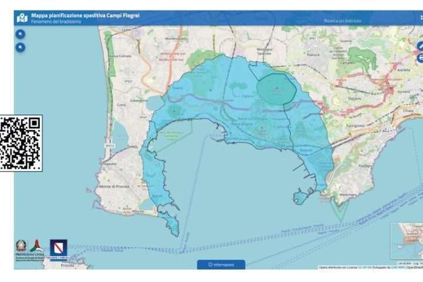Click the Italian Republic emblem

point(21,246)
